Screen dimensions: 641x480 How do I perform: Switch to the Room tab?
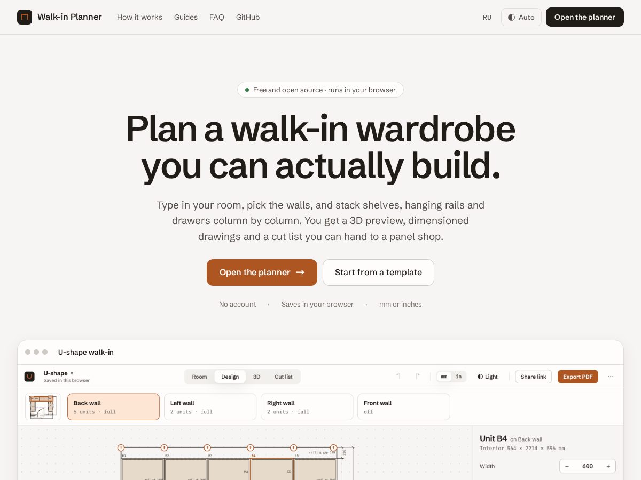tap(199, 377)
